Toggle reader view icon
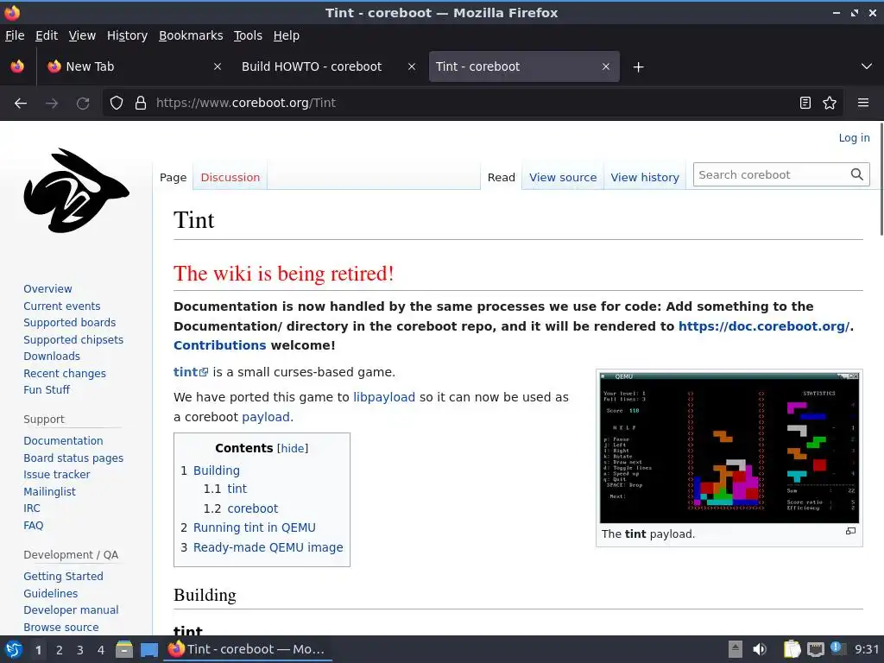The image size is (884, 663). click(805, 104)
